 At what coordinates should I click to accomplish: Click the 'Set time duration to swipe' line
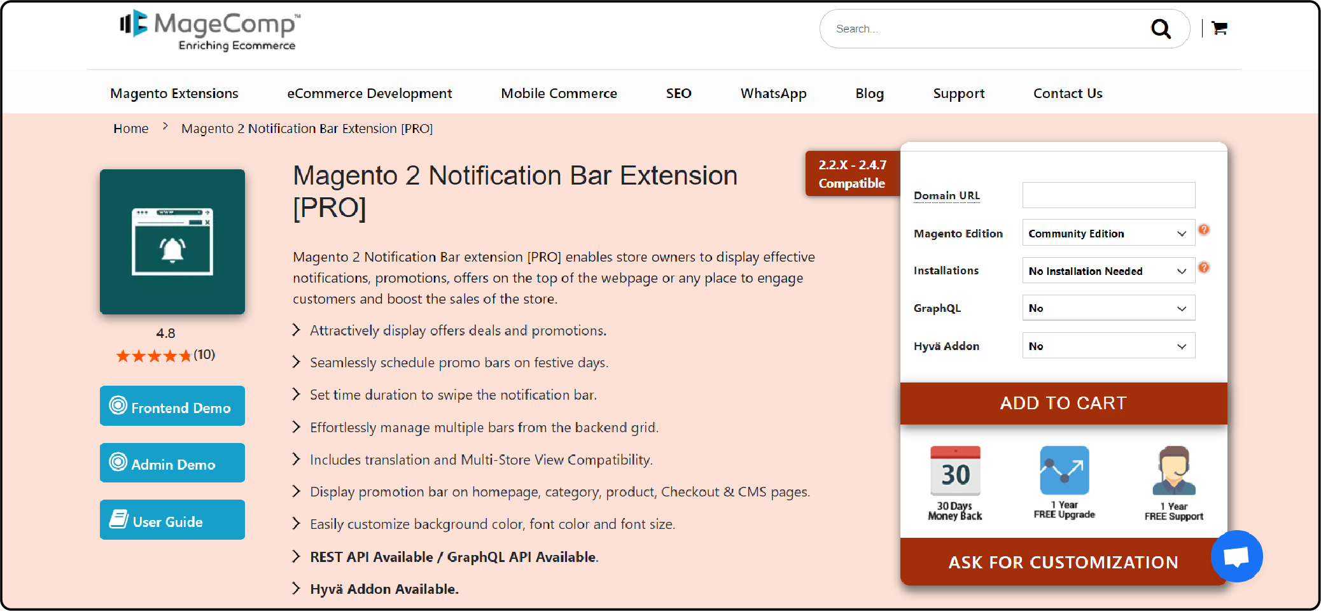[453, 395]
